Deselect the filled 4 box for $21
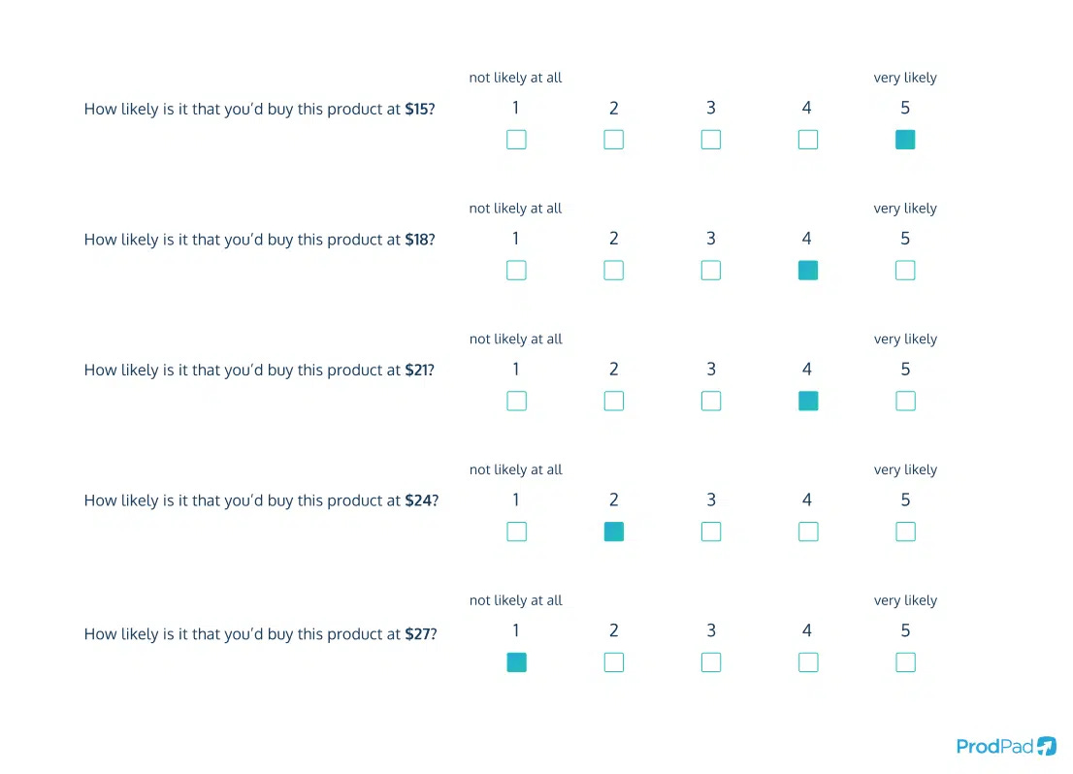 (x=808, y=401)
